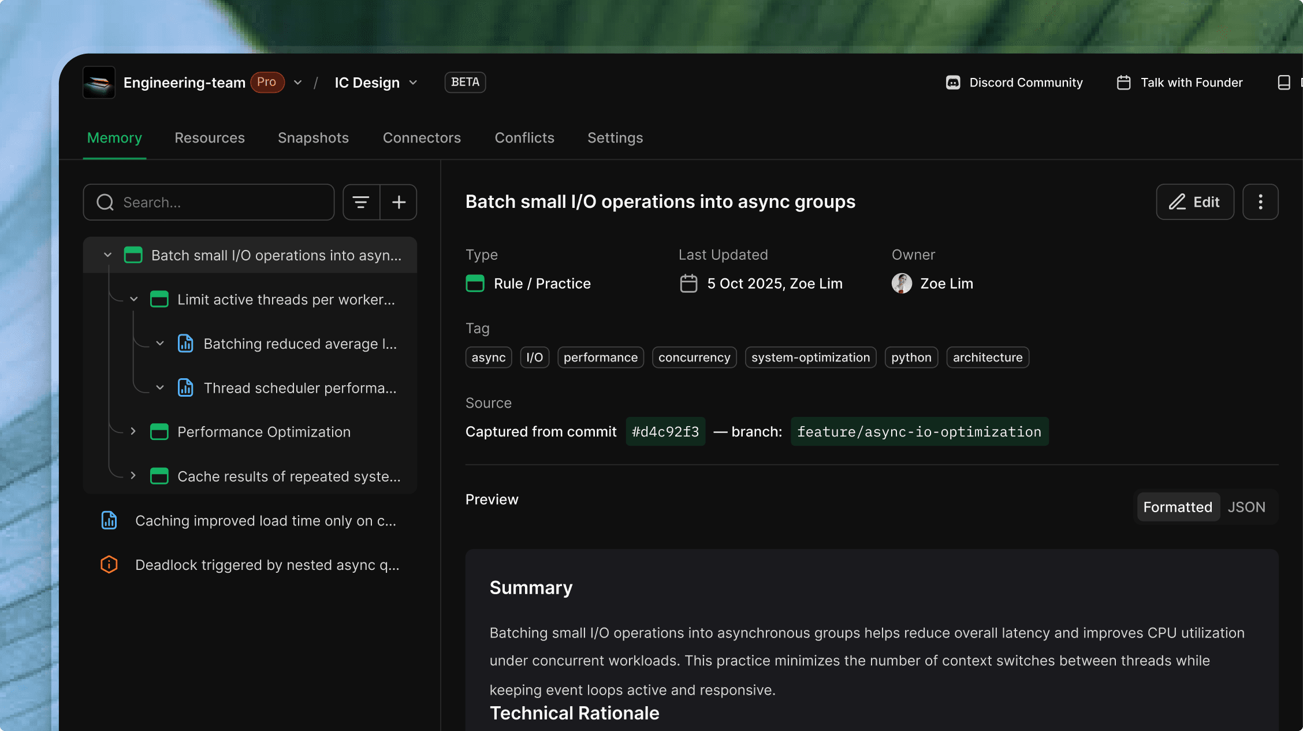
Task: Click the Talk with Founder calendar icon
Action: point(1123,83)
